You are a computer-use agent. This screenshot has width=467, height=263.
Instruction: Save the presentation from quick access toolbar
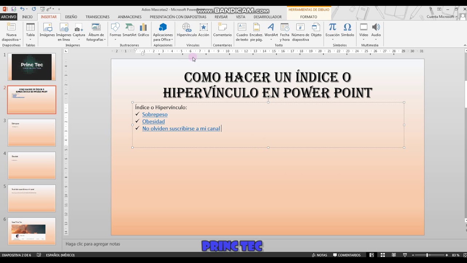pyautogui.click(x=14, y=9)
